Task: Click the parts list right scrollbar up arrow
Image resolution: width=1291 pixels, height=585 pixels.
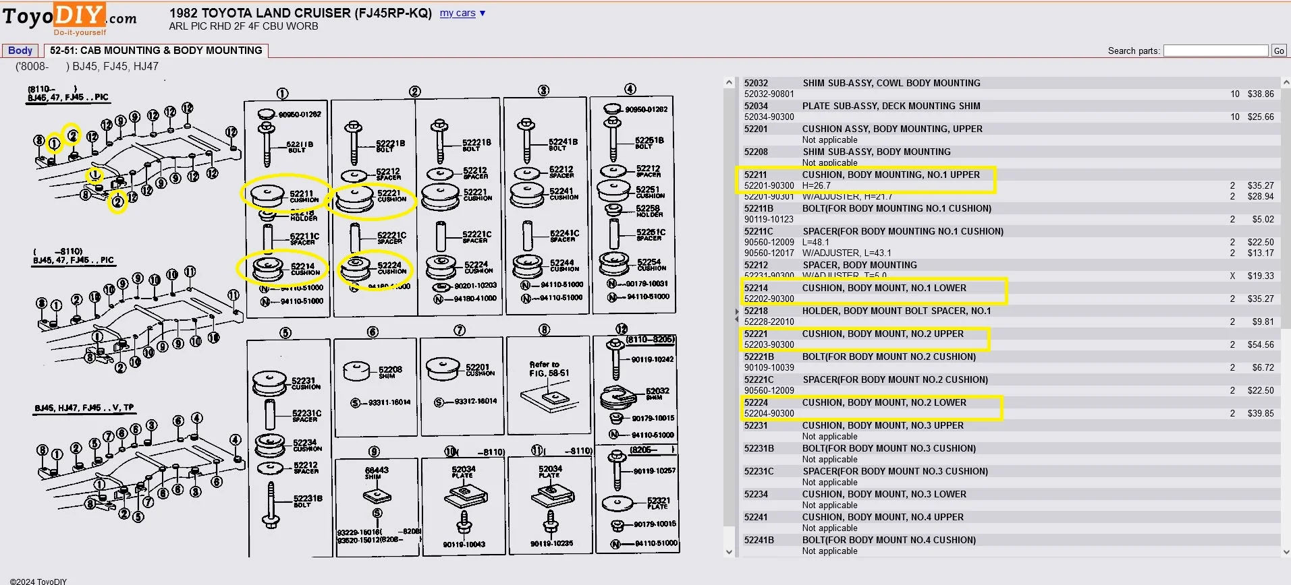Action: tap(1286, 82)
